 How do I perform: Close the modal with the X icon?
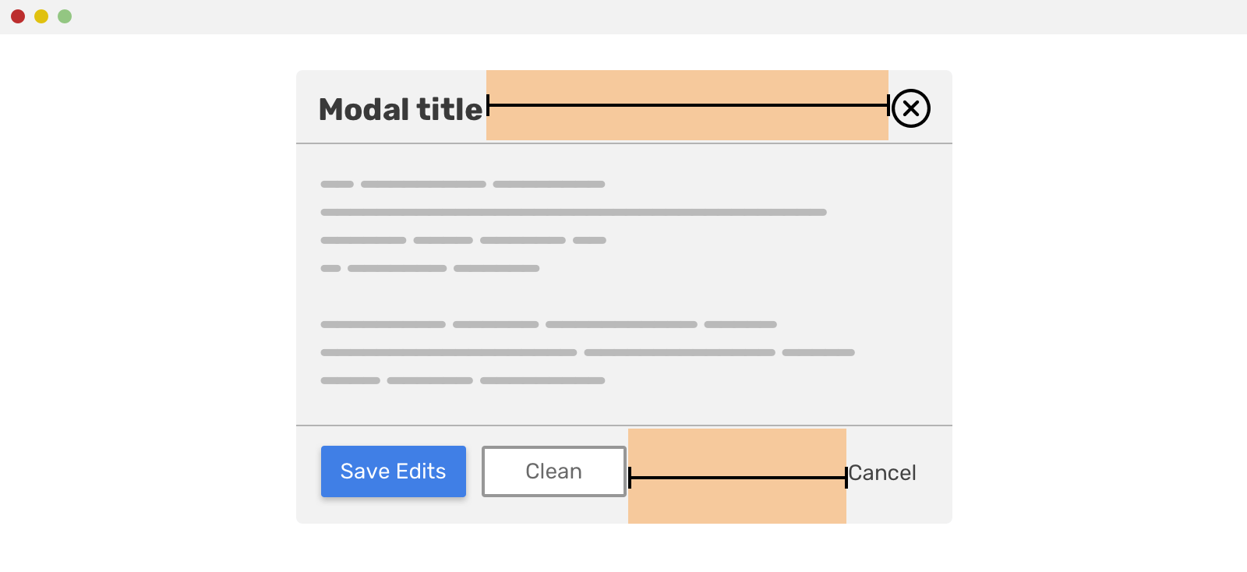click(910, 108)
